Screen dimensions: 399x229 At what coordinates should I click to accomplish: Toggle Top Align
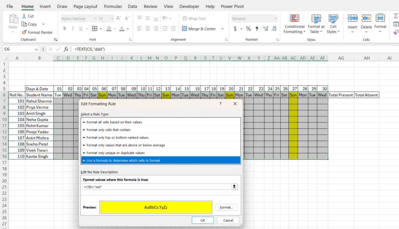click(139, 18)
